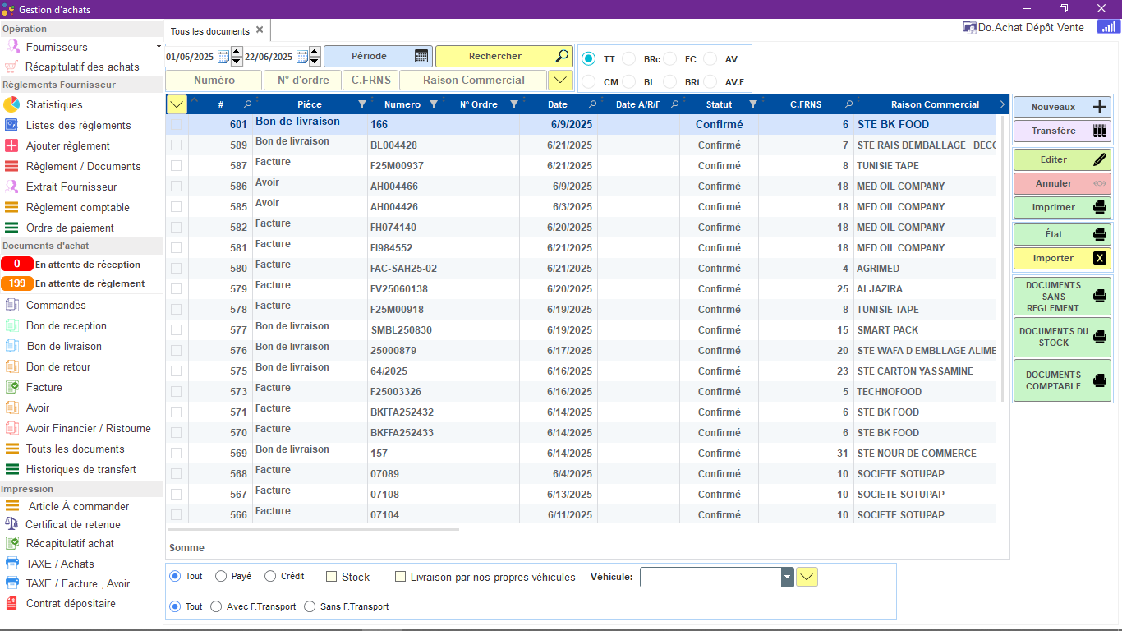The width and height of the screenshot is (1122, 631).
Task: Click the search icon in the Date column
Action: click(x=593, y=104)
